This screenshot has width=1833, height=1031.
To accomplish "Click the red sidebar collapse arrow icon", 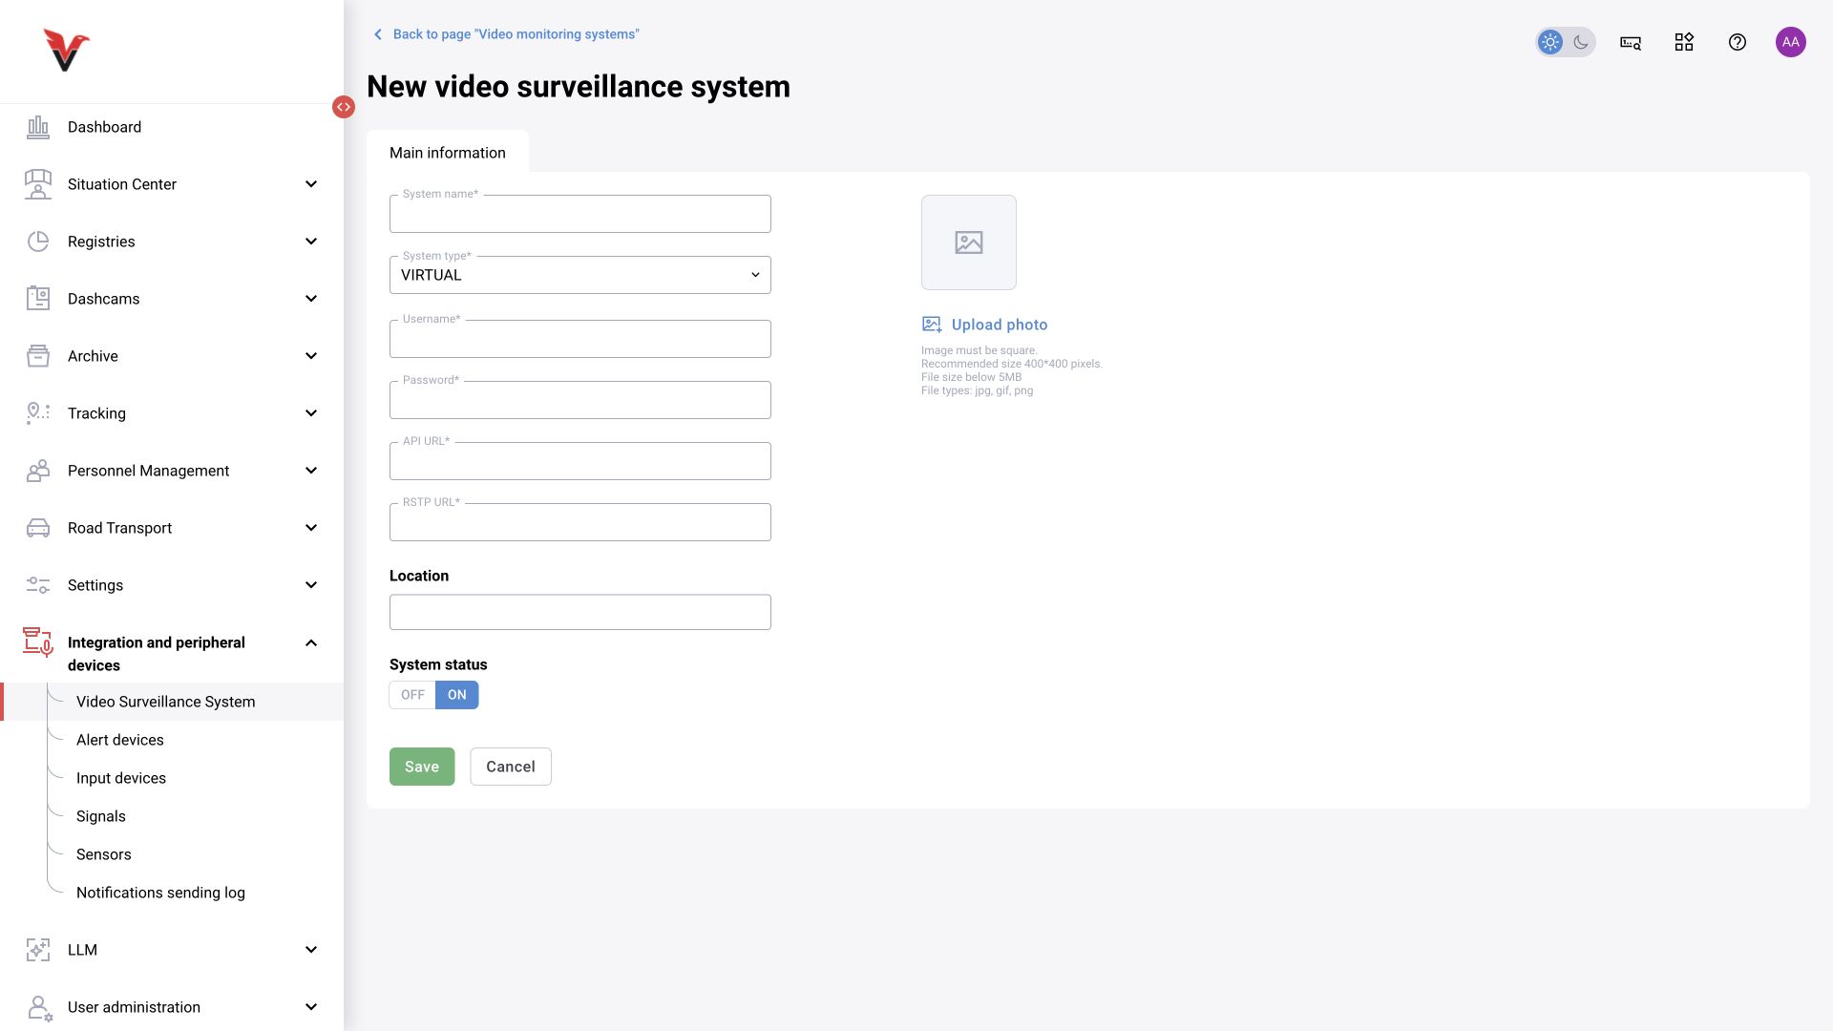I will click(344, 107).
